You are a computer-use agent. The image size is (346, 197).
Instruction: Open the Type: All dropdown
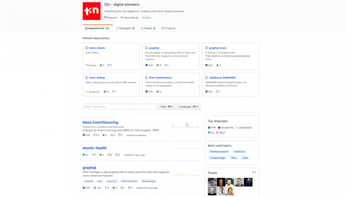click(167, 107)
